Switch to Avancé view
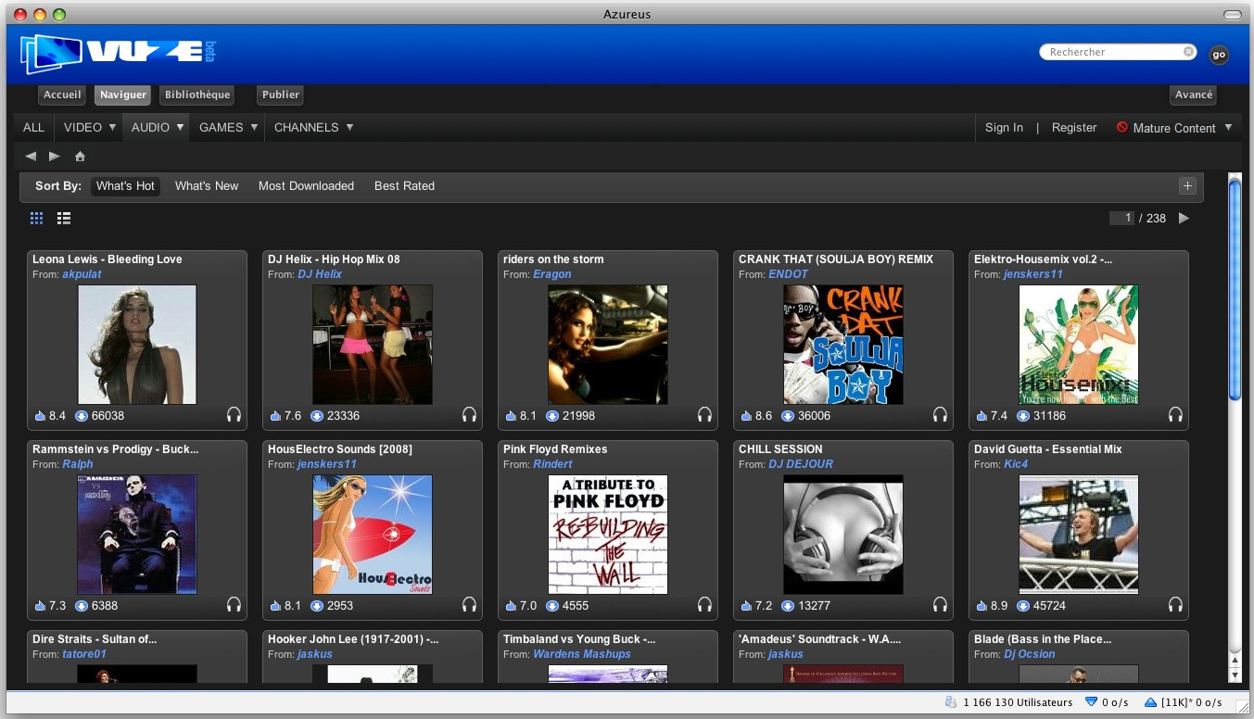Screen dimensions: 1254x719 click(x=1194, y=95)
